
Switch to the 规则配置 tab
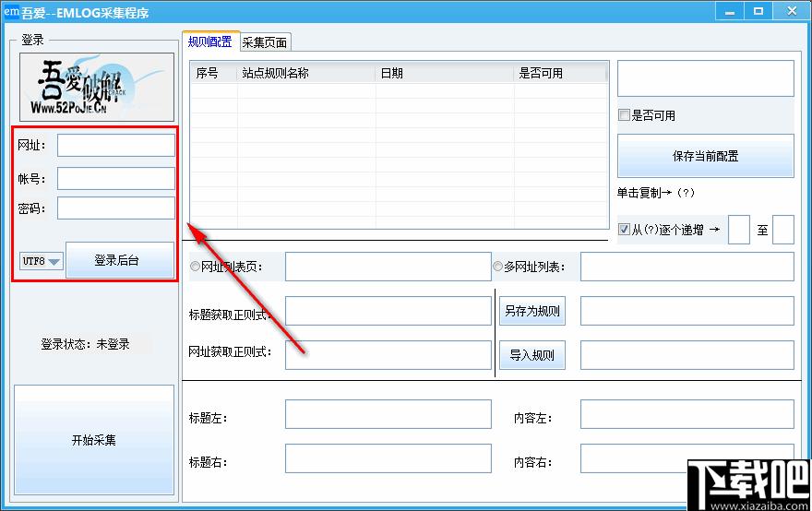(210, 42)
